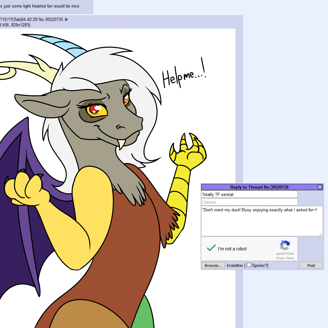Click the file info text 829x1283

click(20, 25)
